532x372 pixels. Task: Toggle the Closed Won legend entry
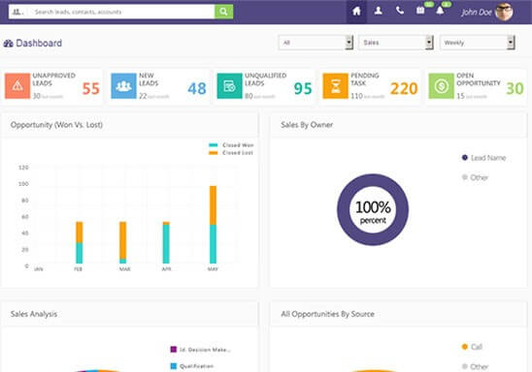tap(231, 145)
